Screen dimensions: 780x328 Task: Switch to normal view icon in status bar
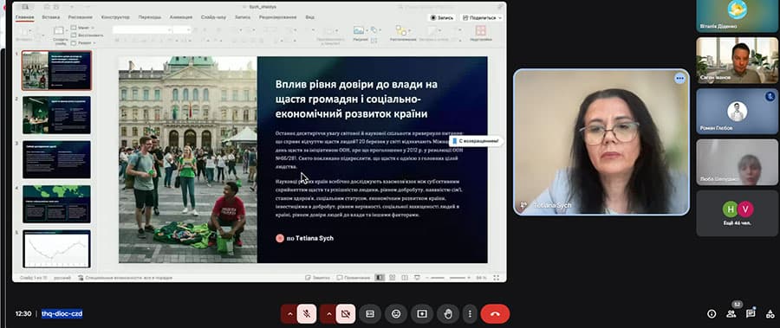pyautogui.click(x=380, y=278)
